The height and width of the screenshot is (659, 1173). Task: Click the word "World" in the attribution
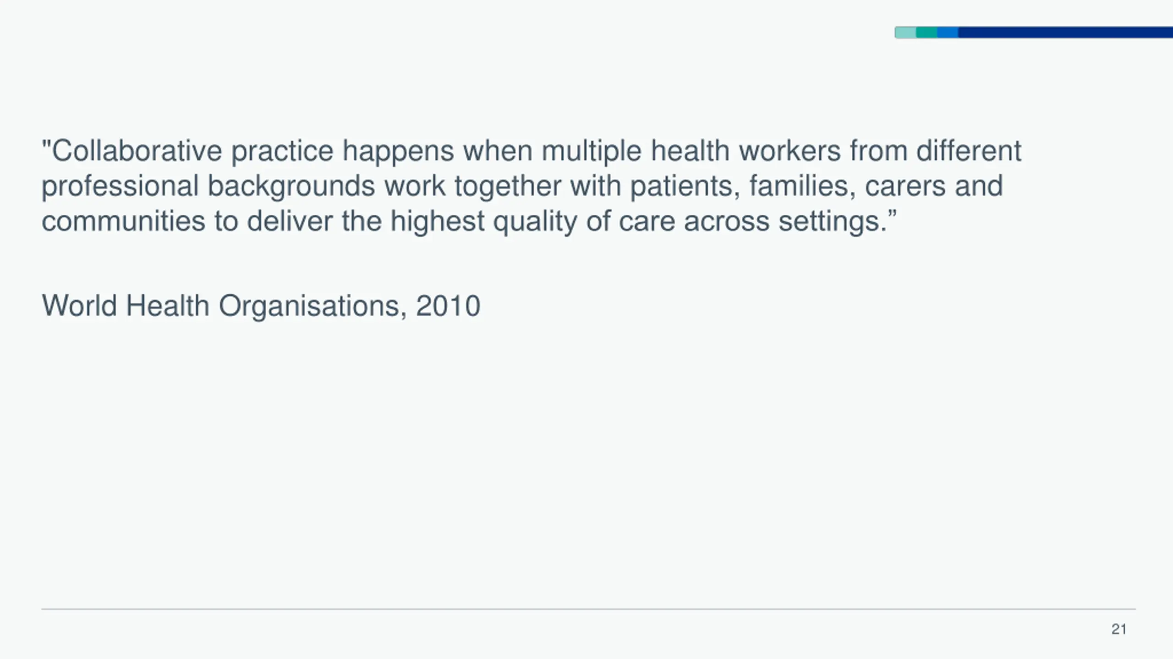79,306
